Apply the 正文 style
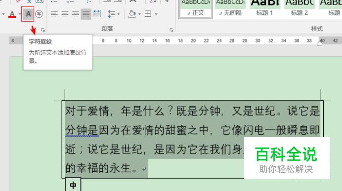 click(x=196, y=9)
